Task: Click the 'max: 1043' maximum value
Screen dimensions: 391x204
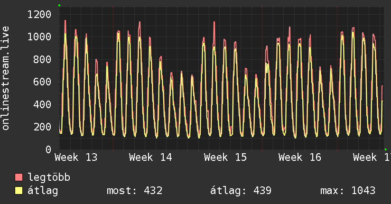Action: click(348, 191)
